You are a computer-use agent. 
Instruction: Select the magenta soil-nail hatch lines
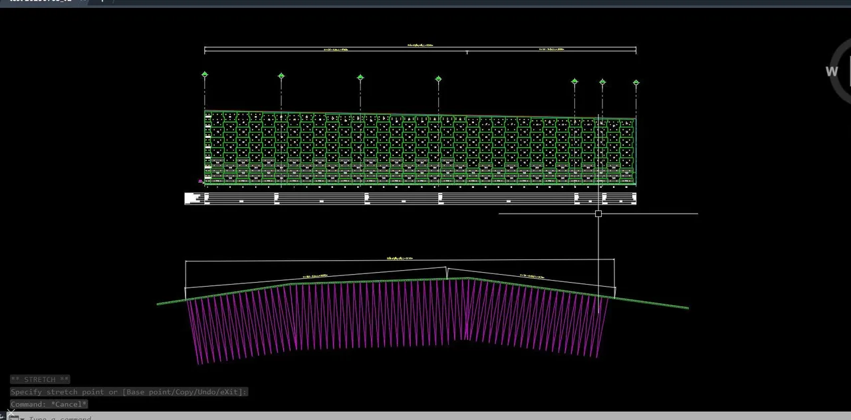[x=399, y=320]
